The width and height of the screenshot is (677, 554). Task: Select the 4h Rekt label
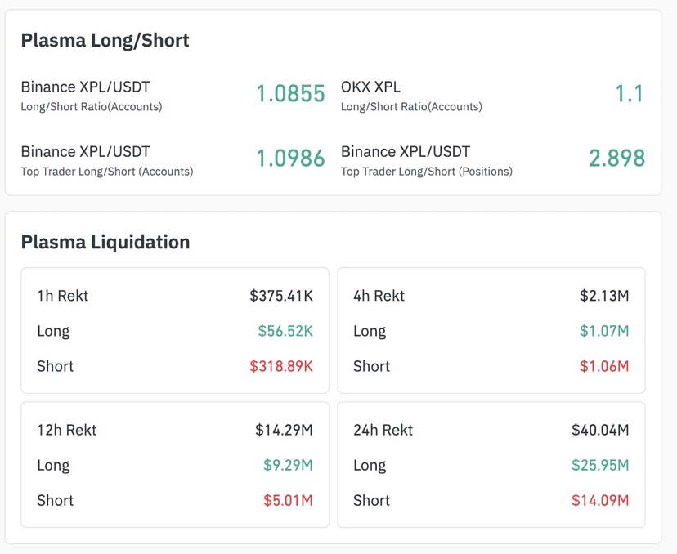379,296
